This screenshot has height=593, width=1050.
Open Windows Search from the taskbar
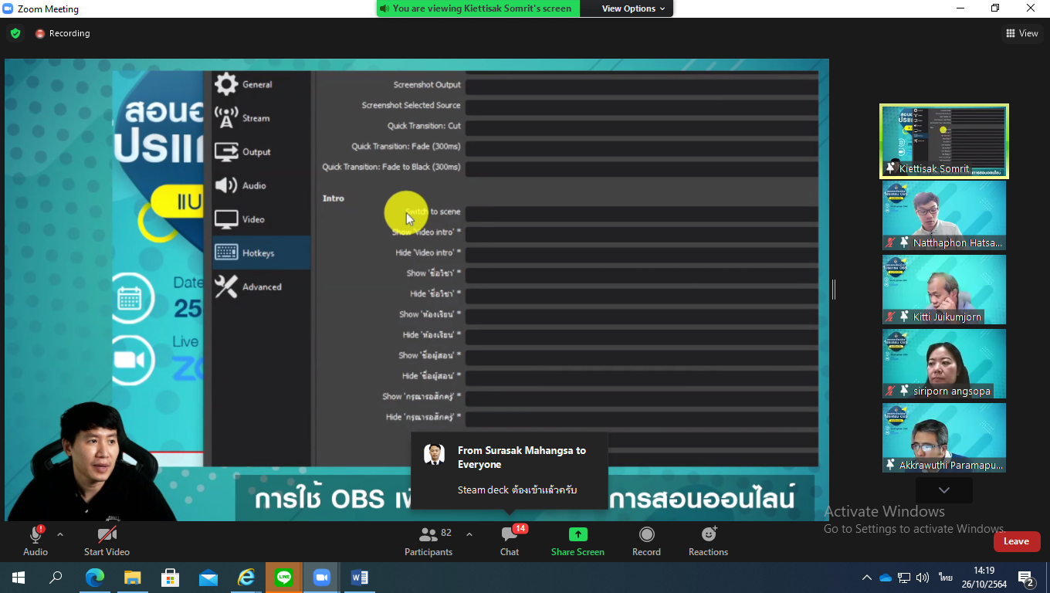point(56,578)
